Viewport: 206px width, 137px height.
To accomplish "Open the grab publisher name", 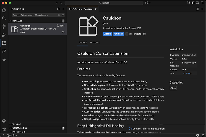I will pos(105,23).
